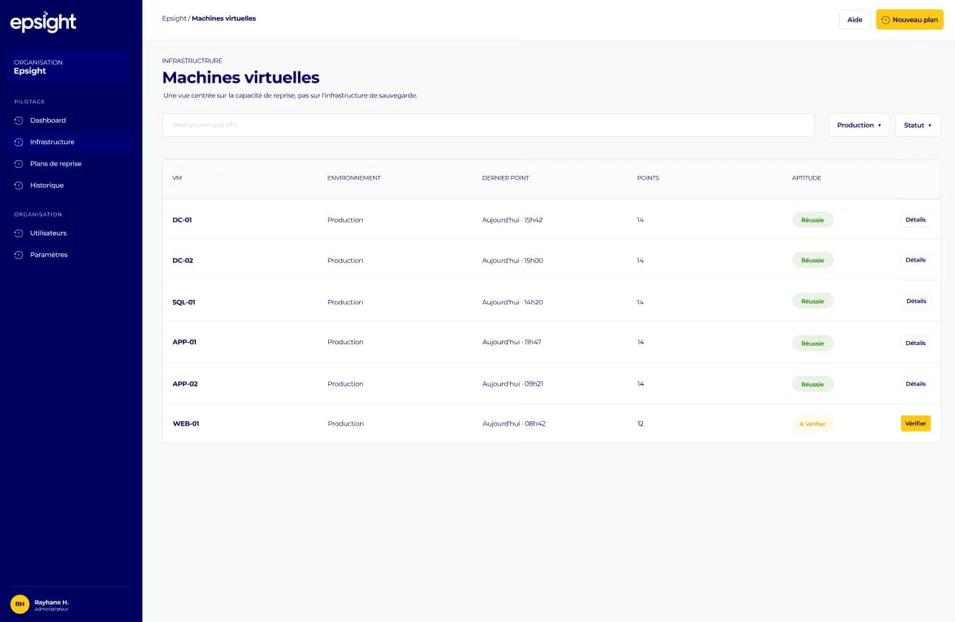Go to Dashboard in the sidebar

pos(71,120)
